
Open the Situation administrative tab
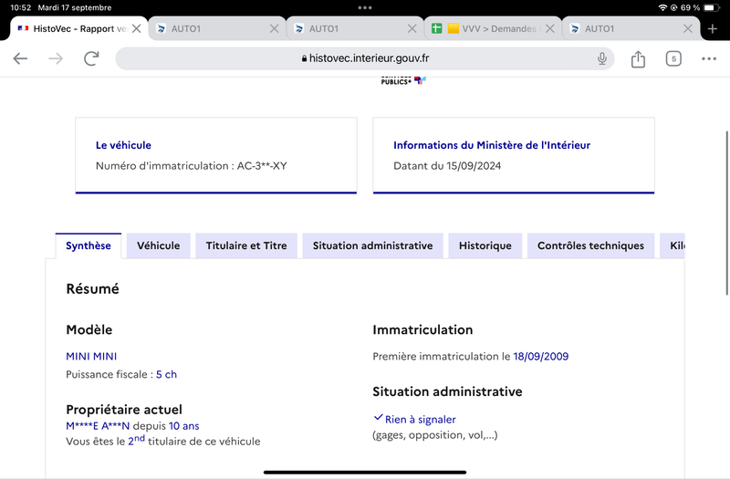point(372,245)
